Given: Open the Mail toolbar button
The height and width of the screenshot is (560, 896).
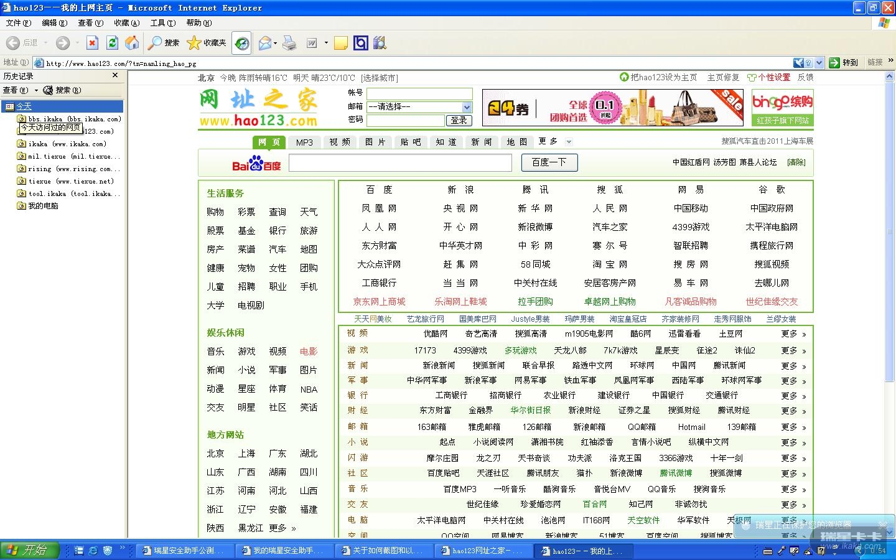Looking at the screenshot, I should tap(265, 43).
